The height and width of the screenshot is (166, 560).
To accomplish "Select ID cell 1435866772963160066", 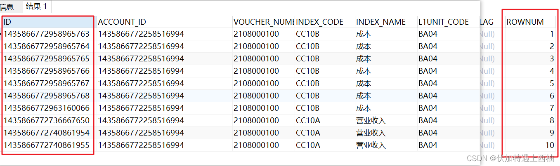I will pos(49,108).
